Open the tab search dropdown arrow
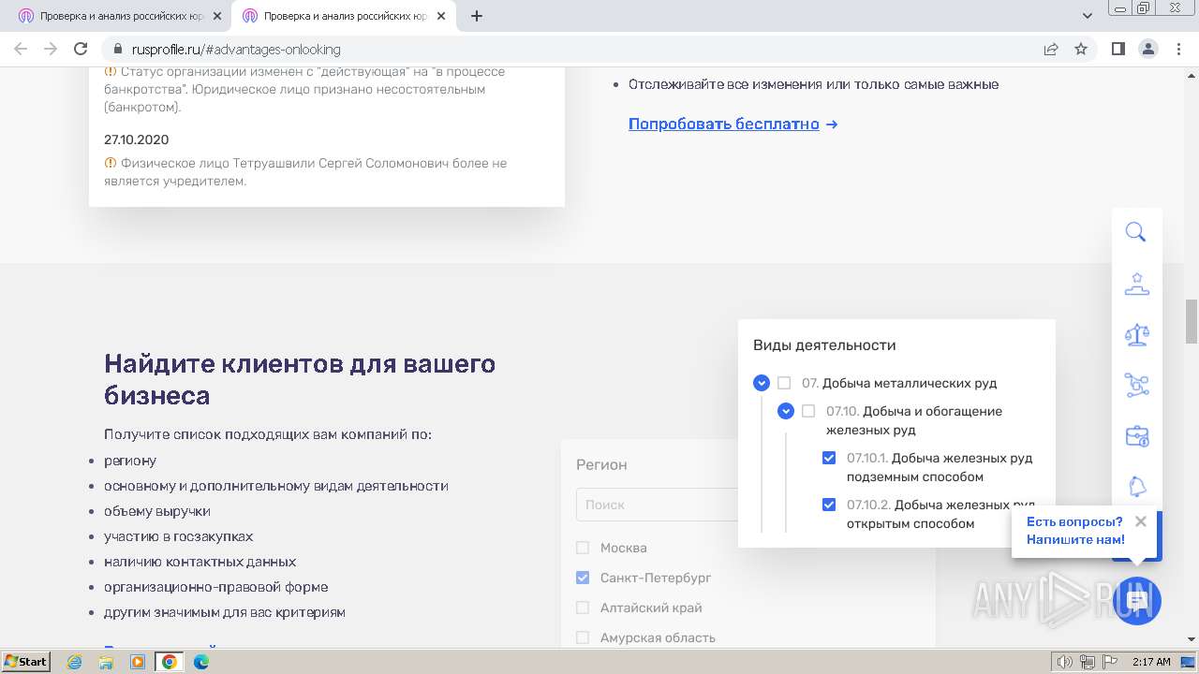Image resolution: width=1199 pixels, height=674 pixels. tap(1088, 16)
